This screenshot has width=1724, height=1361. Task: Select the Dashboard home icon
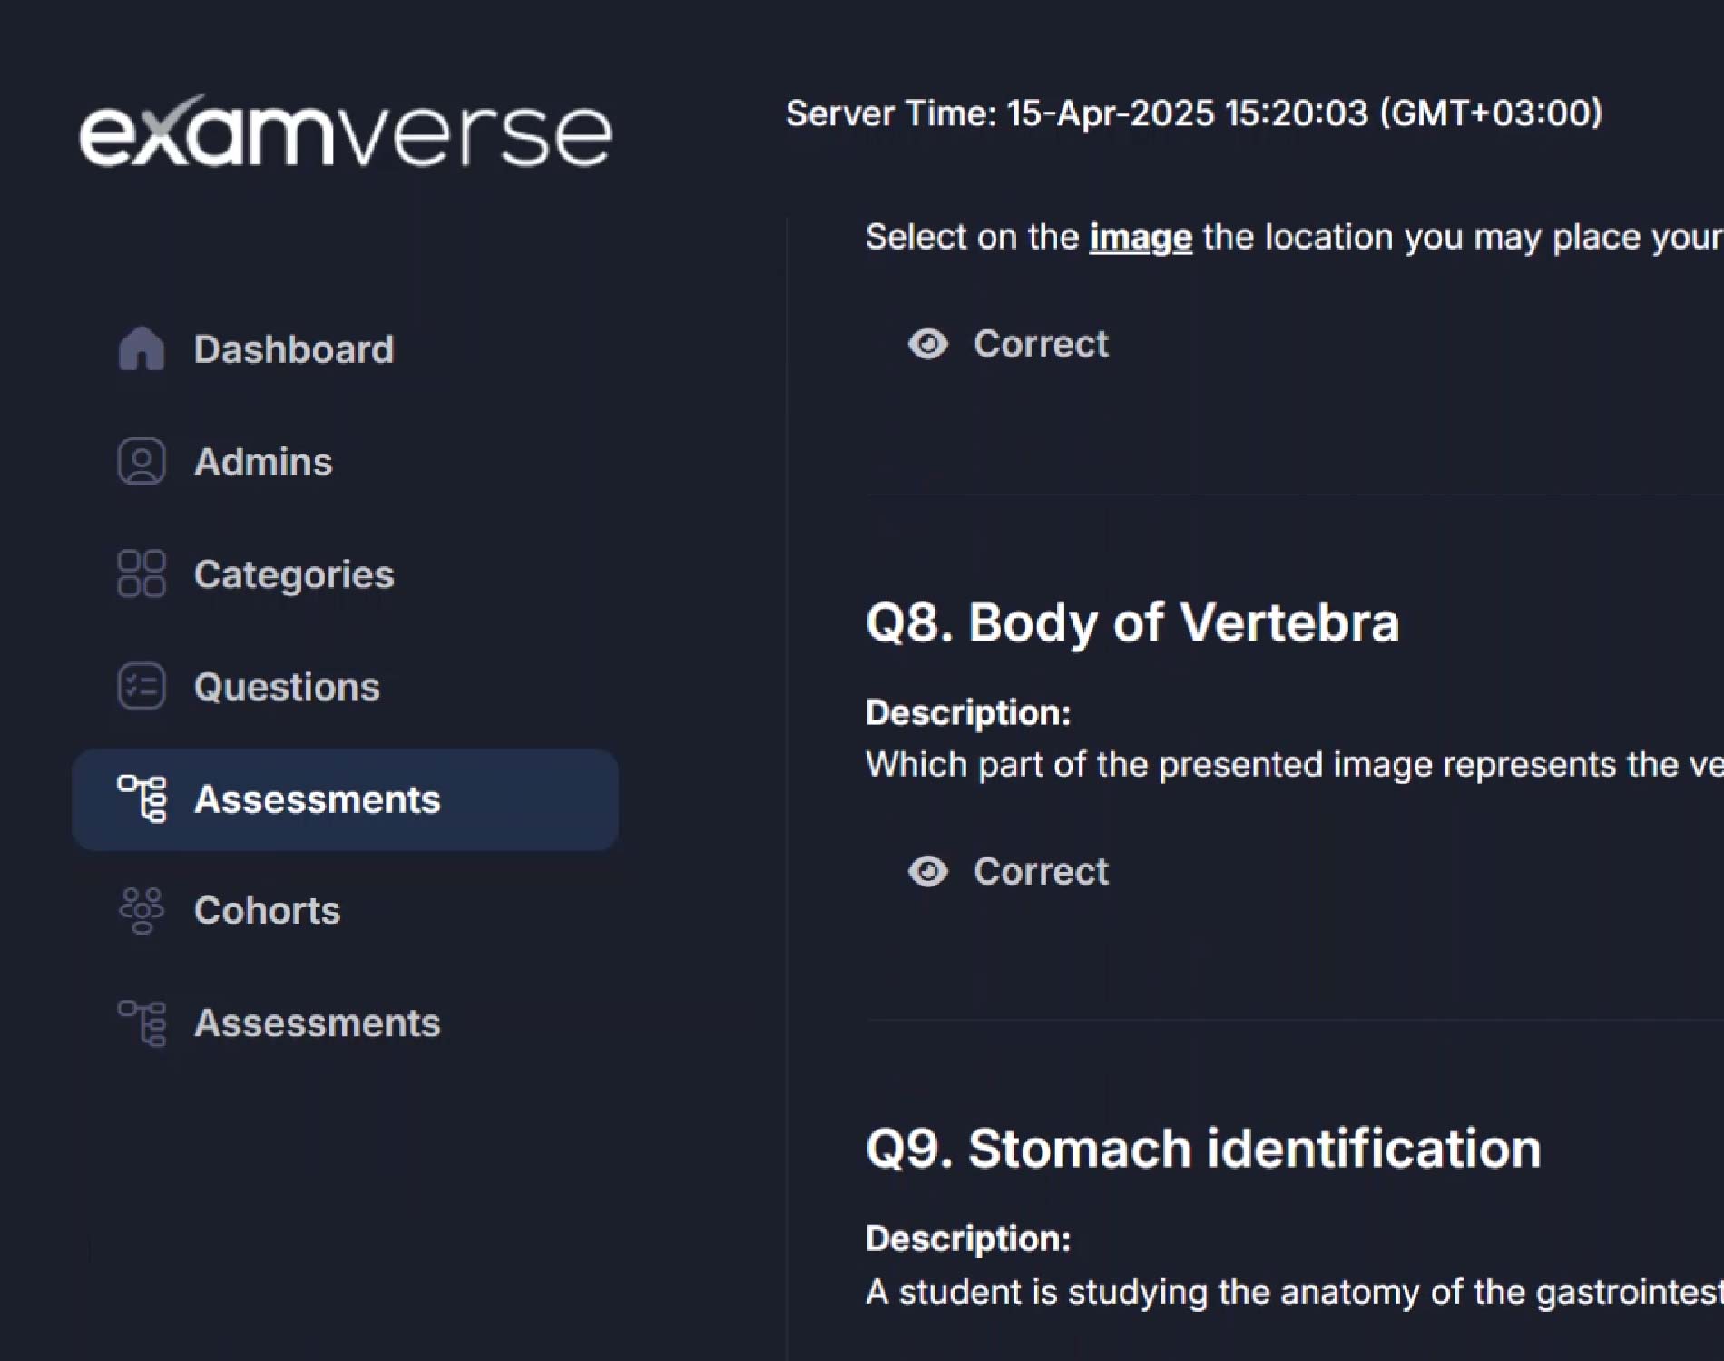click(142, 348)
